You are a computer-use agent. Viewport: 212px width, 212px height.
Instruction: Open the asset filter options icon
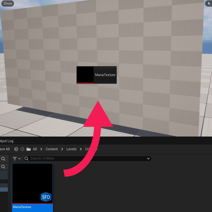point(16,158)
